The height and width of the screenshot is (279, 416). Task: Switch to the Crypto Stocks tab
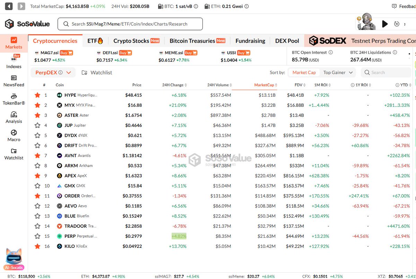pyautogui.click(x=136, y=41)
